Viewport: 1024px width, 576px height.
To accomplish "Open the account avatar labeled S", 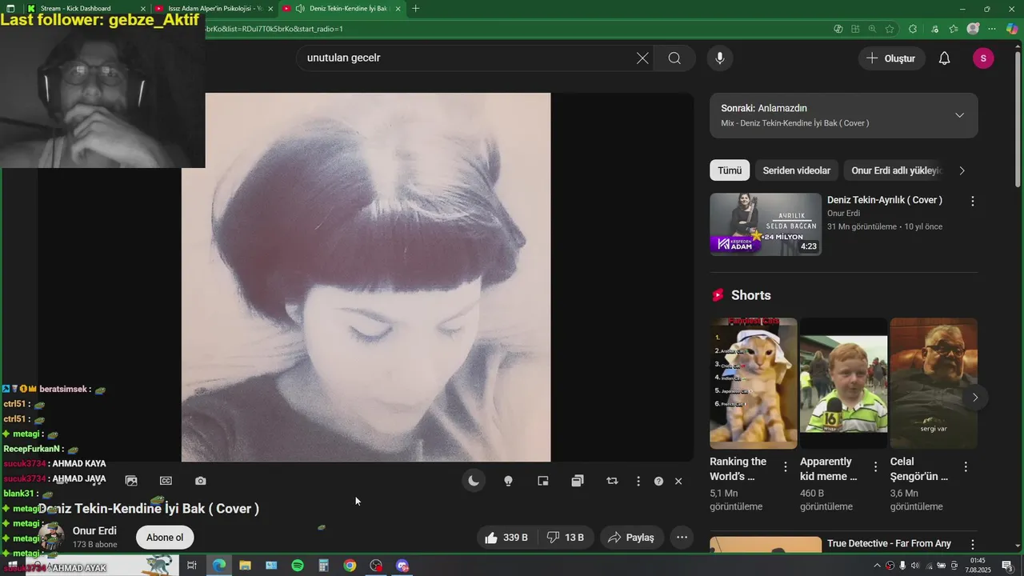I will click(x=983, y=58).
